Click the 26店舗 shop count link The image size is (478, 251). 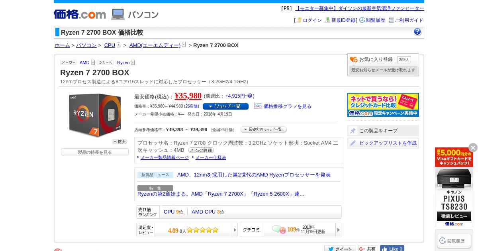pos(192,106)
